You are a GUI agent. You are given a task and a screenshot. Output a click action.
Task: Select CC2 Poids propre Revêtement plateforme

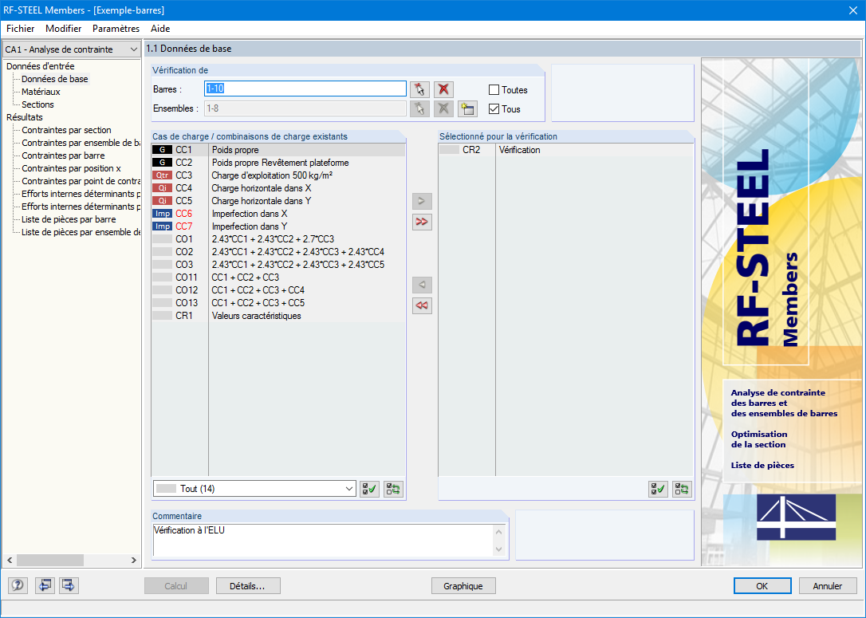pyautogui.click(x=278, y=163)
